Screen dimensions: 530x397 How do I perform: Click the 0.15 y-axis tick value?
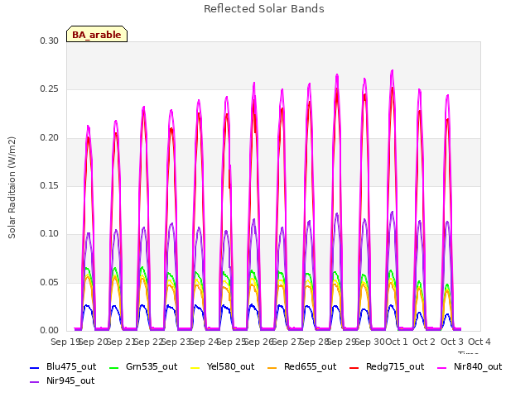50,185
